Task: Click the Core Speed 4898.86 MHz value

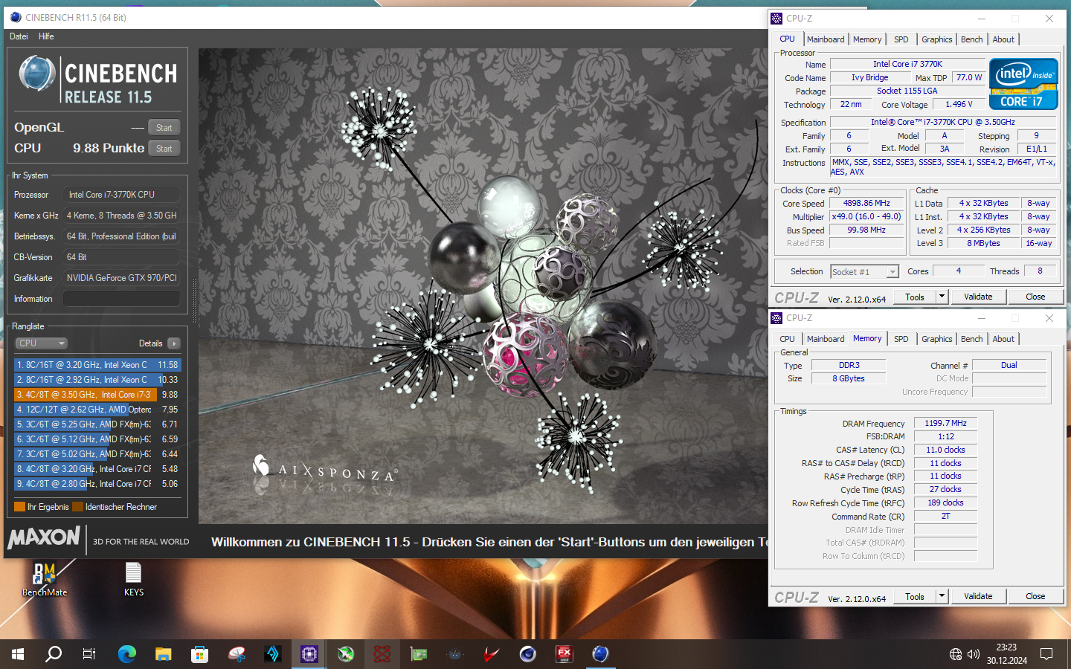Action: pos(866,203)
